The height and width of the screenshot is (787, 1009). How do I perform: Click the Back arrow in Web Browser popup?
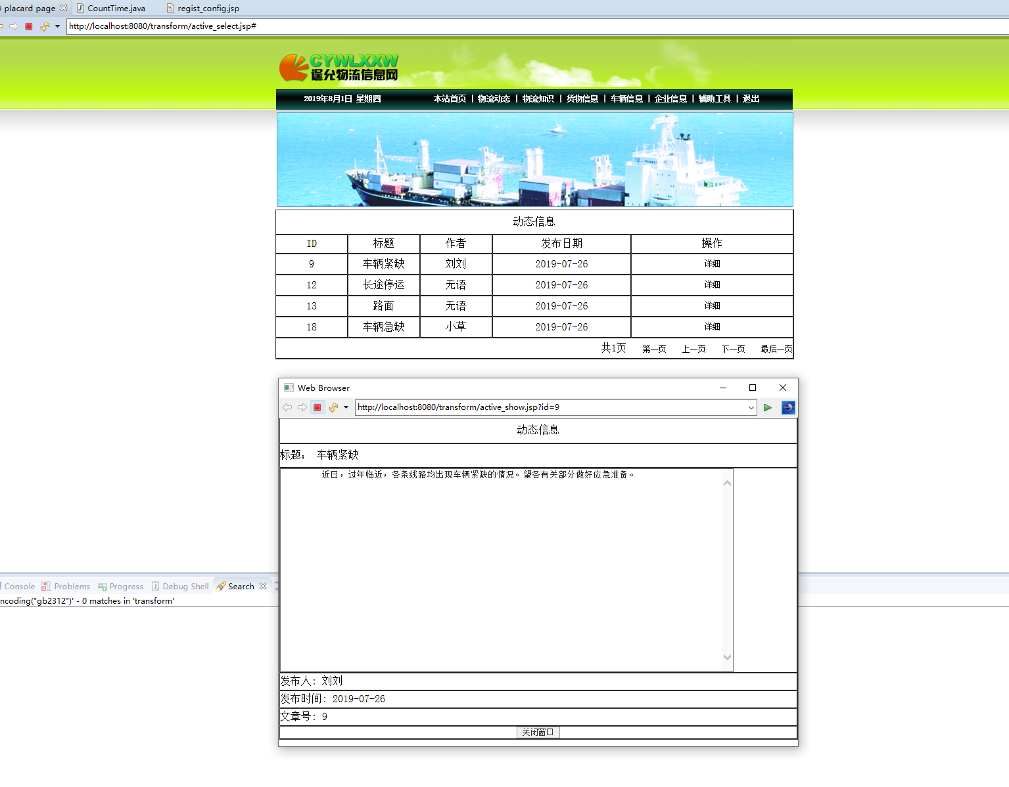[287, 407]
